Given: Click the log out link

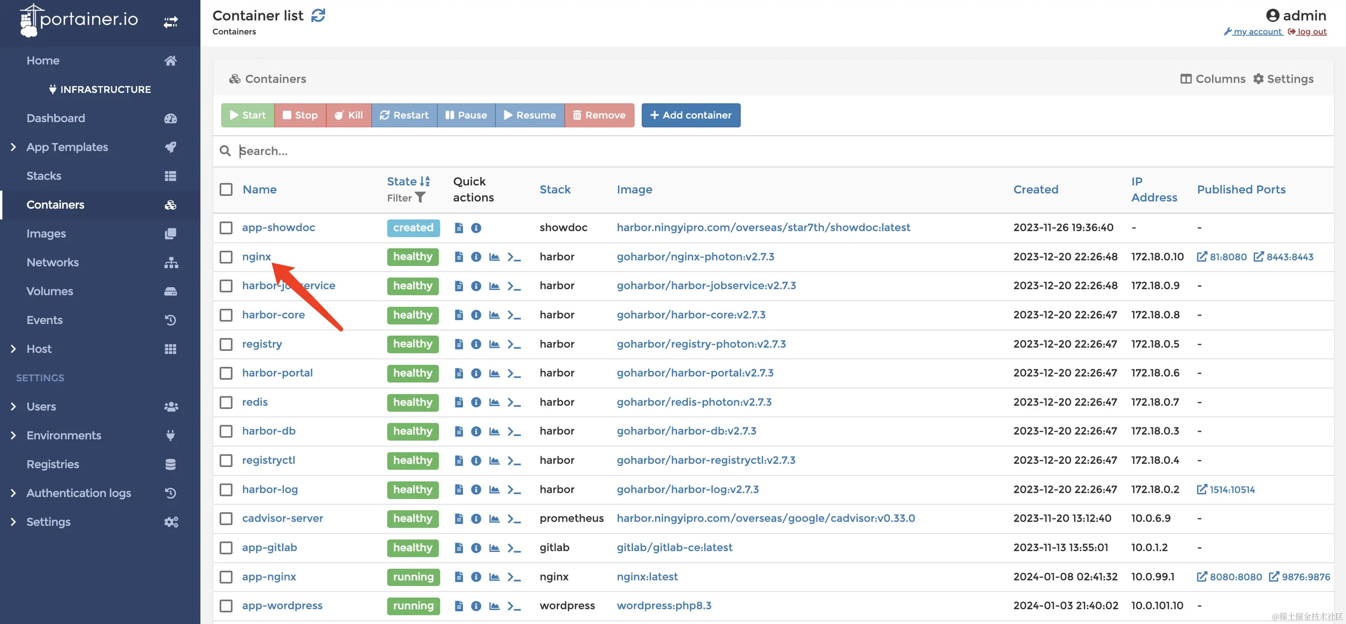Looking at the screenshot, I should (x=1307, y=32).
